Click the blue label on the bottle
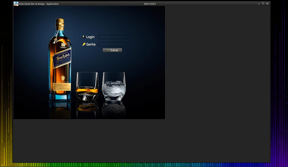Image resolution: width=288 pixels, height=167 pixels. [62, 58]
